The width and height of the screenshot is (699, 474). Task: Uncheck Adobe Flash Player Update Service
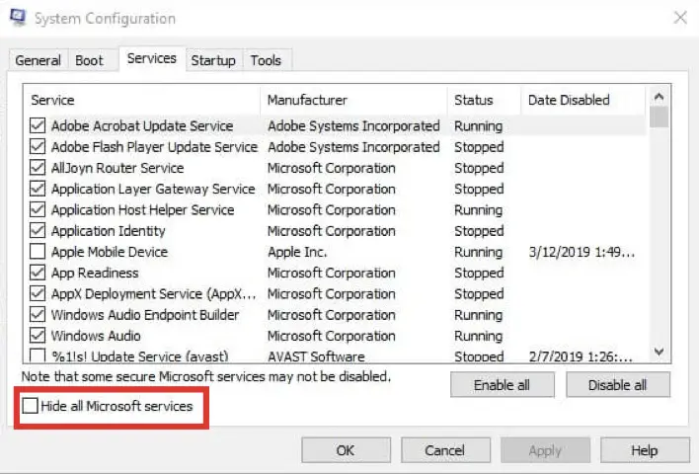38,147
